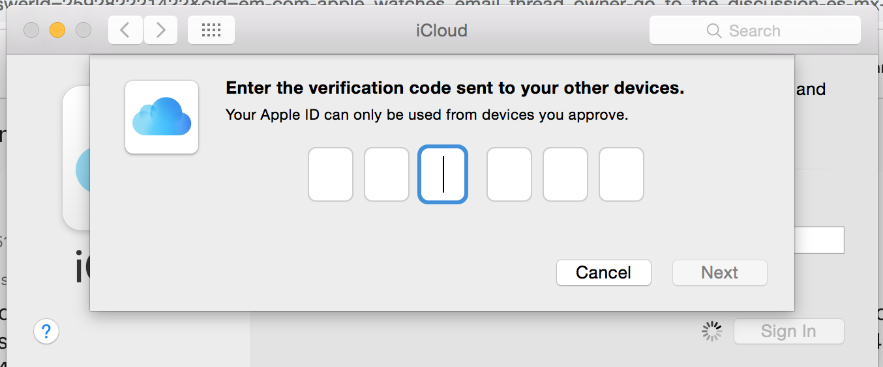This screenshot has width=883, height=367.
Task: Go back using the left chevron button
Action: click(x=125, y=31)
